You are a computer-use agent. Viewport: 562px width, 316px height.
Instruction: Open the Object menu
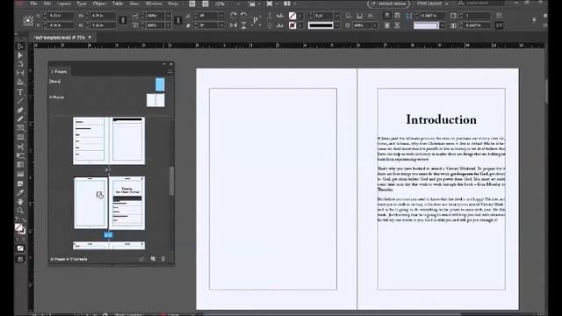coord(99,4)
